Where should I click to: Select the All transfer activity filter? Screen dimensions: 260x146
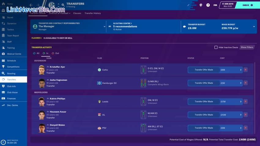point(36,53)
